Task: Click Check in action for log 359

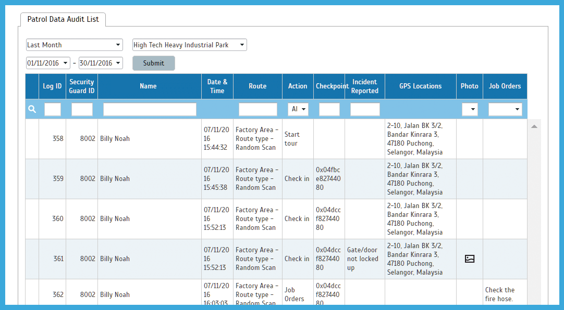Action: click(297, 179)
